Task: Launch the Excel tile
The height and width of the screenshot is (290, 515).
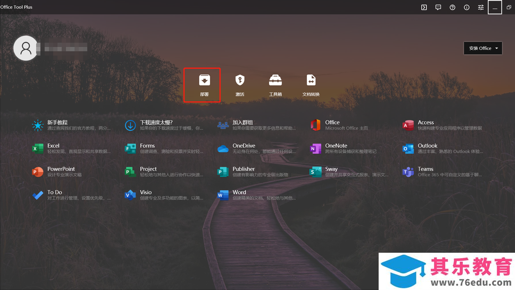Action: point(71,149)
